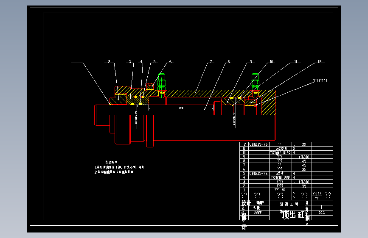Select the 256 stroke dimension text
This screenshot has width=368, height=238.
tap(181, 108)
